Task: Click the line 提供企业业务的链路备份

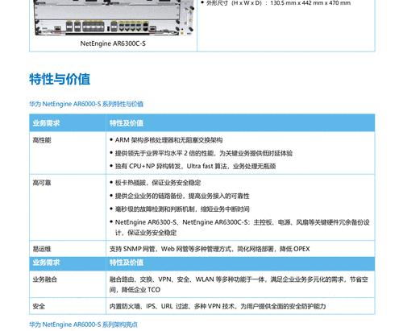Action: coord(182,196)
